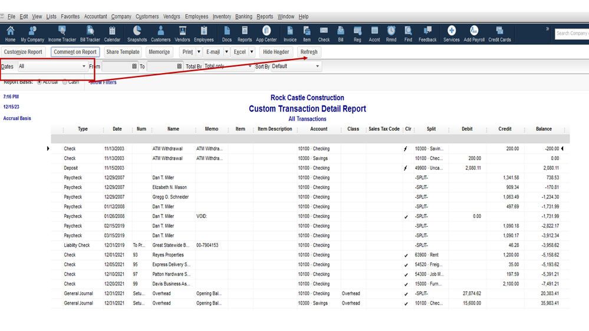Open the Dates dropdown showing All
Image resolution: width=589 pixels, height=331 pixels.
click(x=52, y=67)
